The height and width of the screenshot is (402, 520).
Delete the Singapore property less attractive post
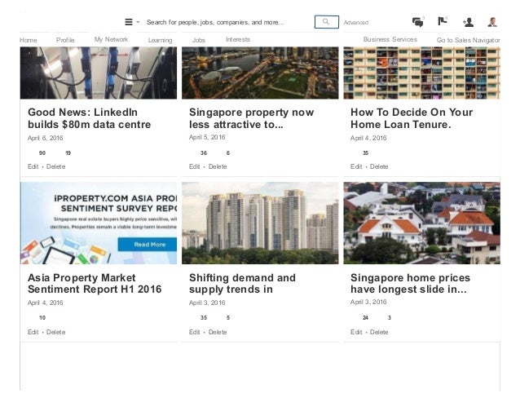click(218, 166)
